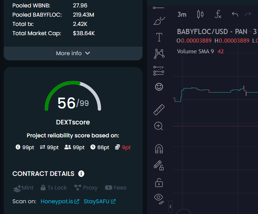This screenshot has width=258, height=214.
Task: Click the Pooled BABYFLOC value 219.43M
Action: tap(83, 15)
